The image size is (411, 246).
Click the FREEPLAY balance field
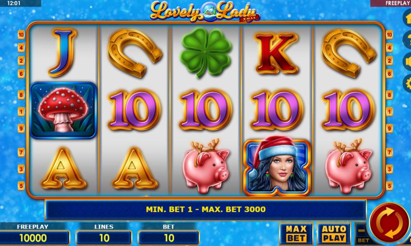click(x=33, y=238)
